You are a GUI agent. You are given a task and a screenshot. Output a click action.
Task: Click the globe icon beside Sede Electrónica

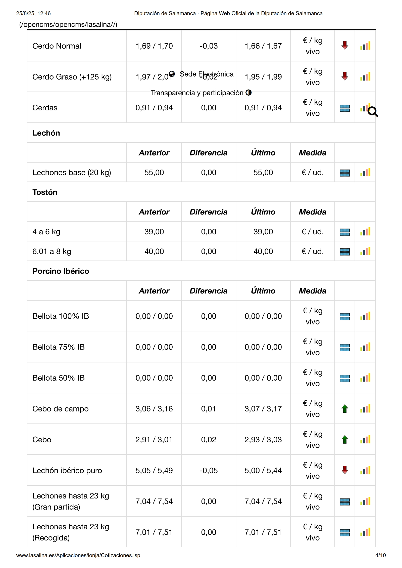[172, 74]
